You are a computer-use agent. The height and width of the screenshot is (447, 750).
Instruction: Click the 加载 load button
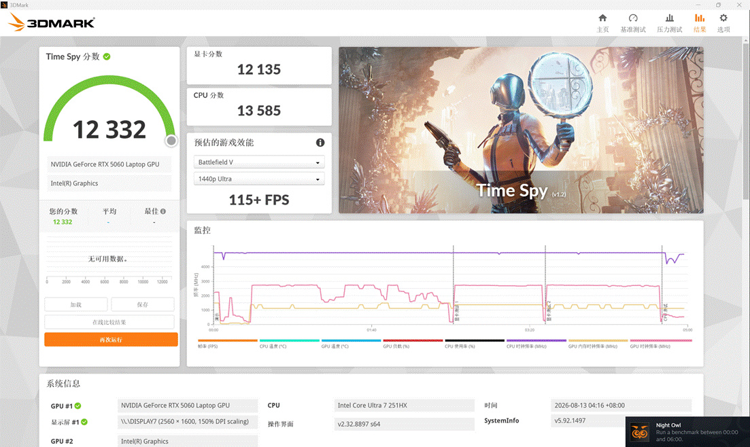76,304
